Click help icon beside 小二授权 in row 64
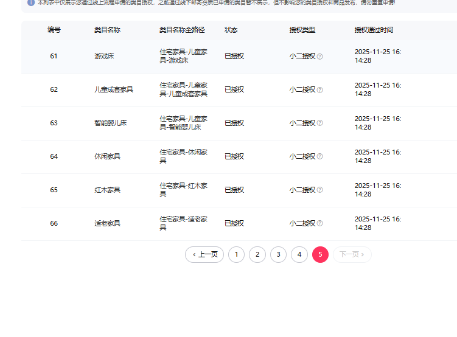The width and height of the screenshot is (457, 337). [x=320, y=157]
